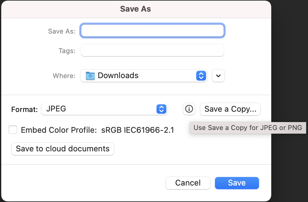Click the tooltip about Save a Copy

click(248, 128)
